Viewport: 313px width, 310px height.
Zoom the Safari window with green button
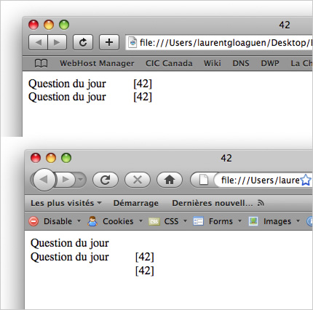click(x=64, y=25)
